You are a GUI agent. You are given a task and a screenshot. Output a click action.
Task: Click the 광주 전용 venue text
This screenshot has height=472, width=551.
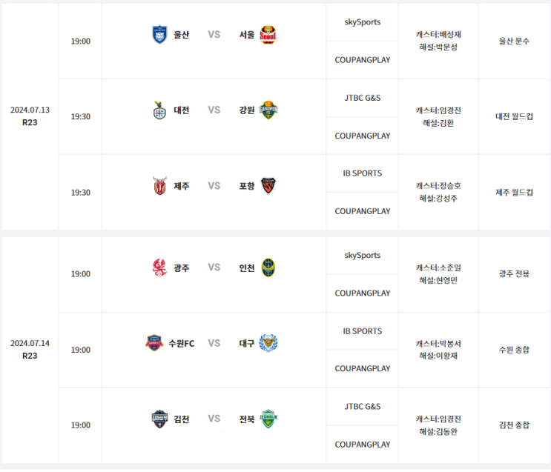[514, 274]
